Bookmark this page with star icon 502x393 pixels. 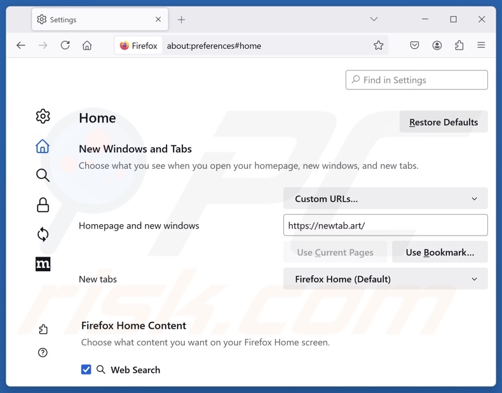[378, 46]
